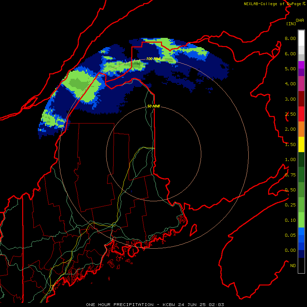Select the white swatch at legend top
Image resolution: width=307 pixels, height=307 pixels.
[301, 38]
